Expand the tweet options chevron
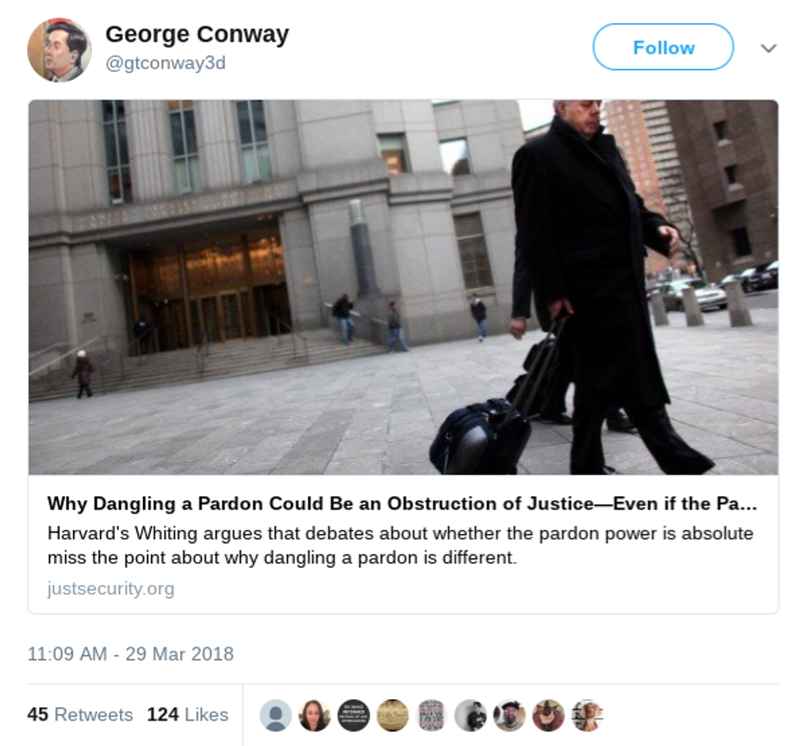805x746 pixels. [768, 48]
